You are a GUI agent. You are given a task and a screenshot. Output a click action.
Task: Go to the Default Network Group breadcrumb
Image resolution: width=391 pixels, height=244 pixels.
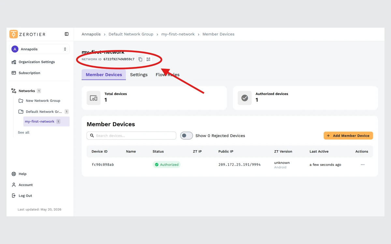point(131,34)
